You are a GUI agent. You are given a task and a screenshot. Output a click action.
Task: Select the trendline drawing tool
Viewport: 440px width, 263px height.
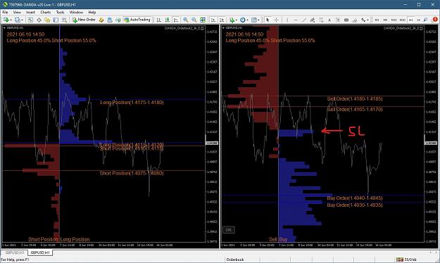(304, 20)
